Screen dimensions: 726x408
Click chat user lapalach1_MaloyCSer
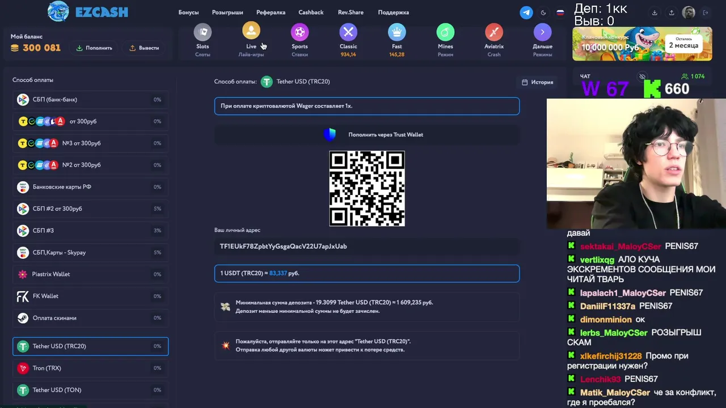point(623,293)
